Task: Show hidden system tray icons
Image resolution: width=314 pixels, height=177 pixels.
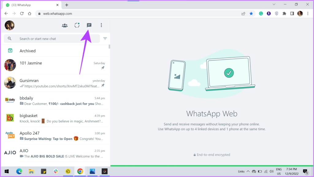Action: [248, 171]
